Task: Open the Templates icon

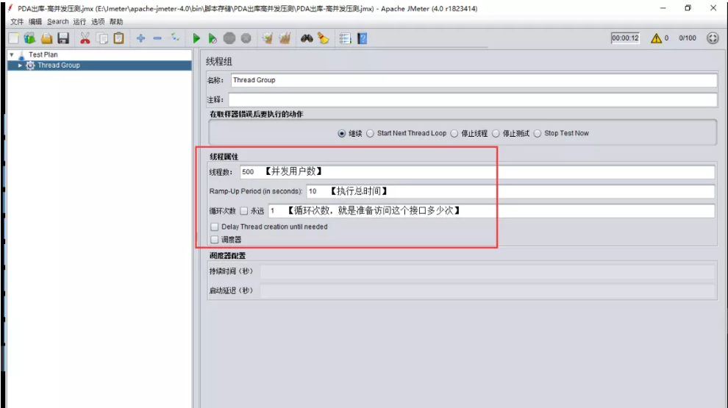Action: pyautogui.click(x=29, y=38)
